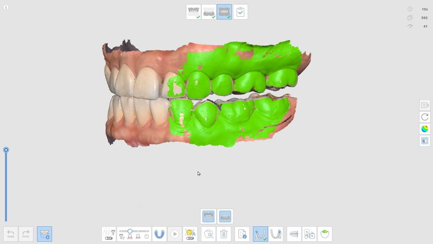Click the Undo button
Viewport: 433px width, 244px height.
(10, 234)
